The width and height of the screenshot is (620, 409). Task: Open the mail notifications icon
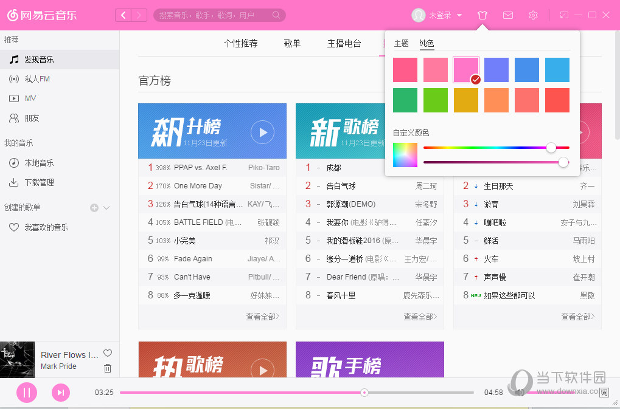507,15
